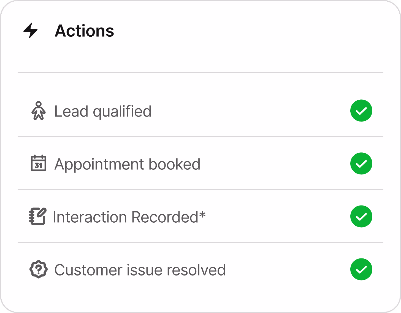Toggle the green check for Appointment booked
Image resolution: width=401 pixels, height=313 pixels.
(361, 163)
